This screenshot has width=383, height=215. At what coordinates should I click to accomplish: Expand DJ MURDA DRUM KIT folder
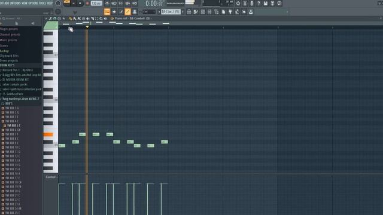coord(15,79)
